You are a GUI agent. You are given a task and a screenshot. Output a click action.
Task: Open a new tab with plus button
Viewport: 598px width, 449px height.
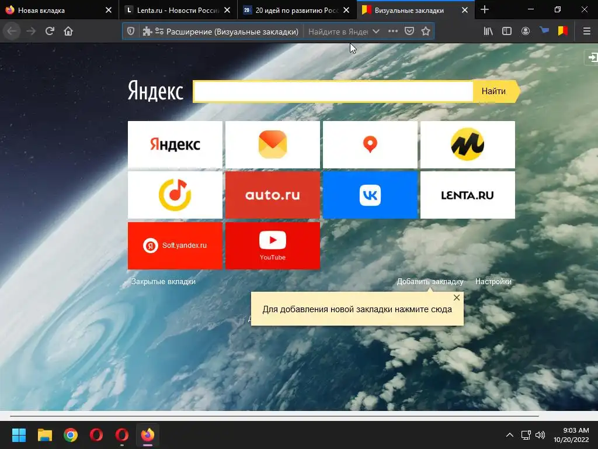[x=485, y=10]
